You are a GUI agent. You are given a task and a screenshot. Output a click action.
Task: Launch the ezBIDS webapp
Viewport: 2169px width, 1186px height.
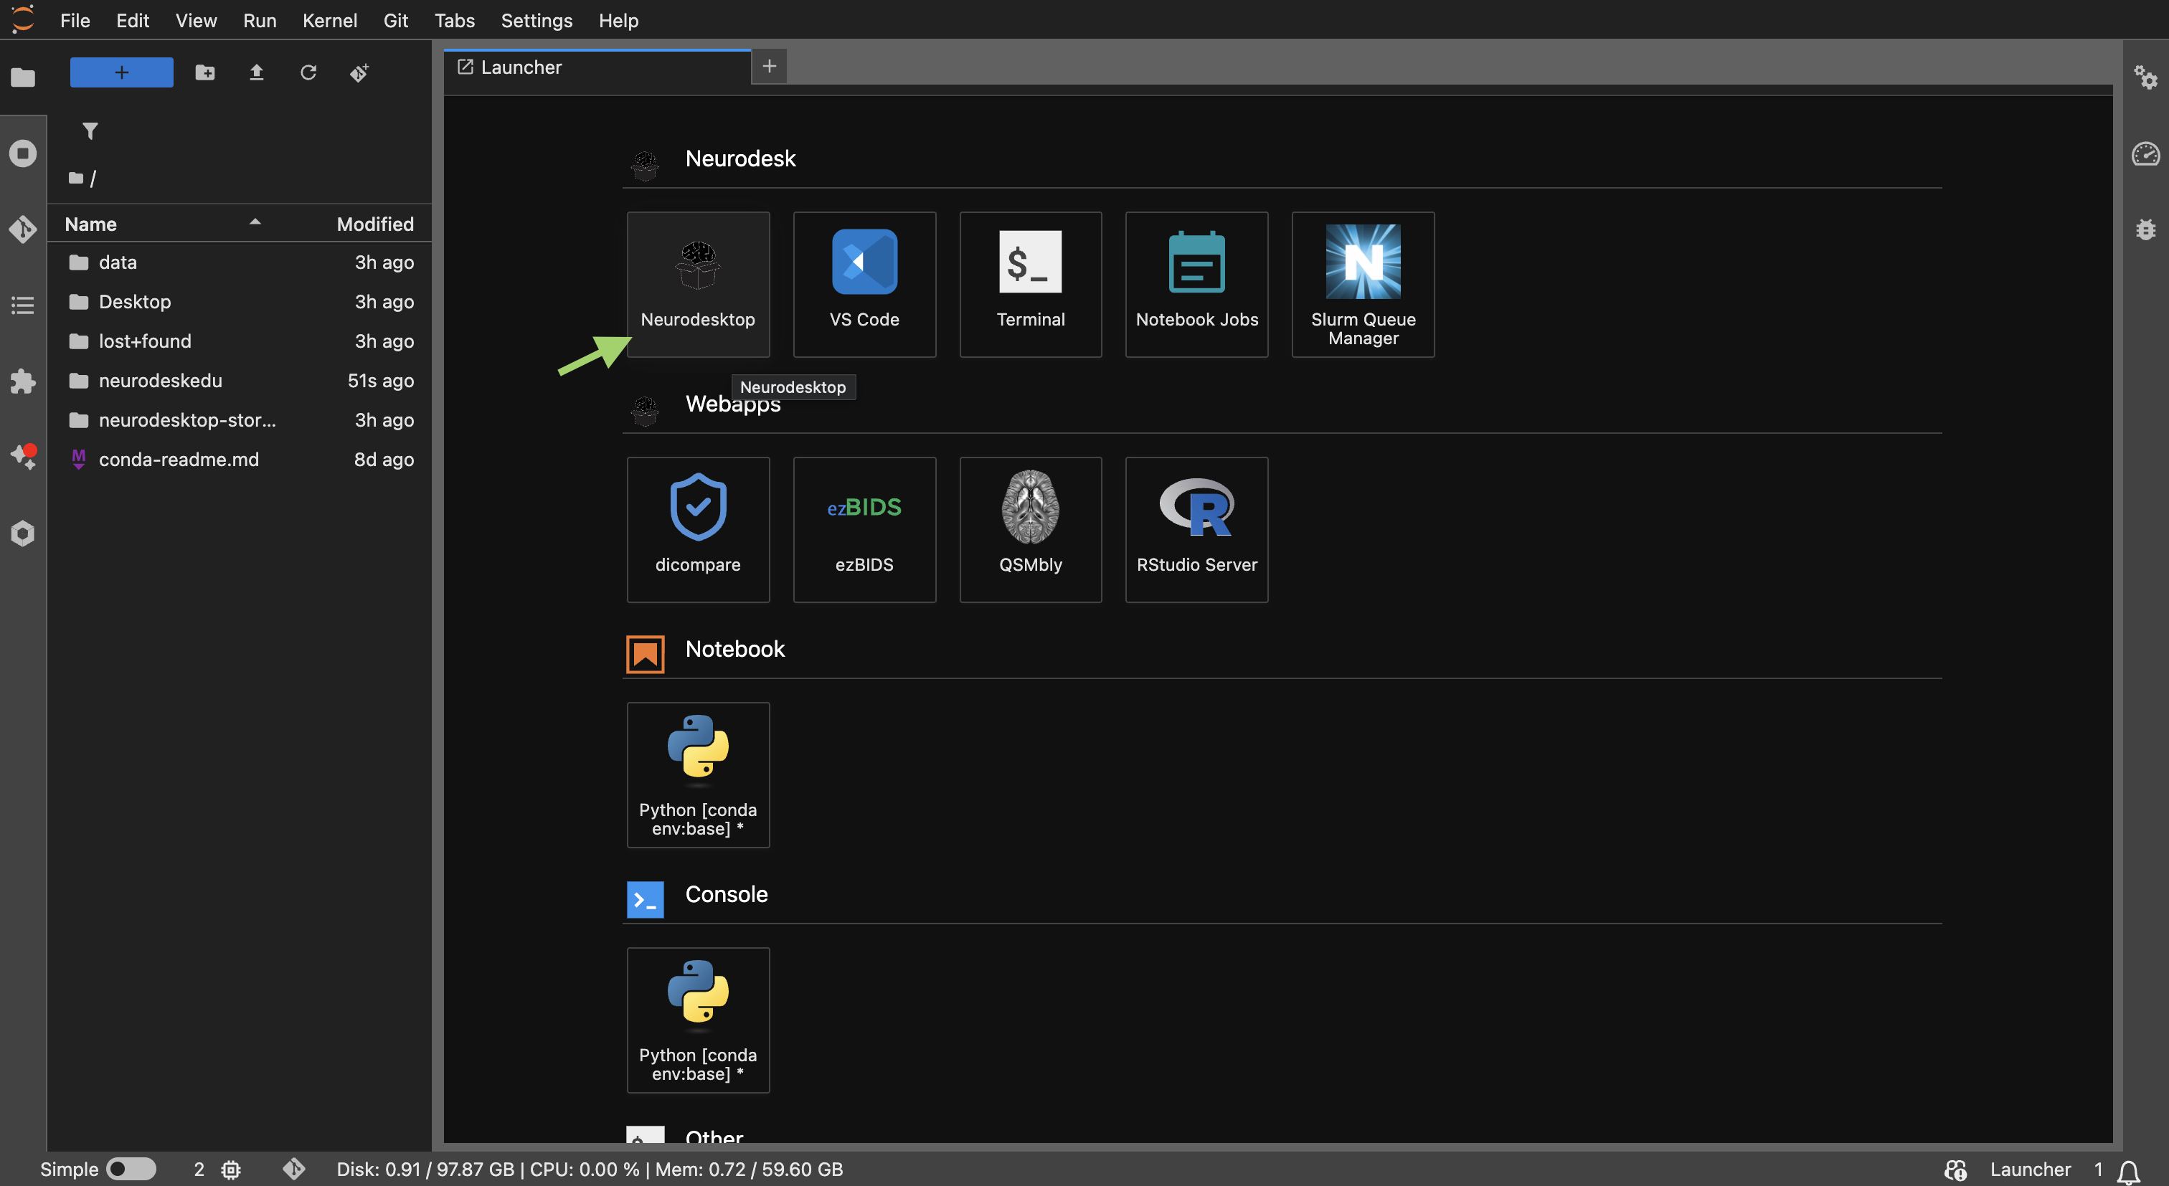pos(864,529)
